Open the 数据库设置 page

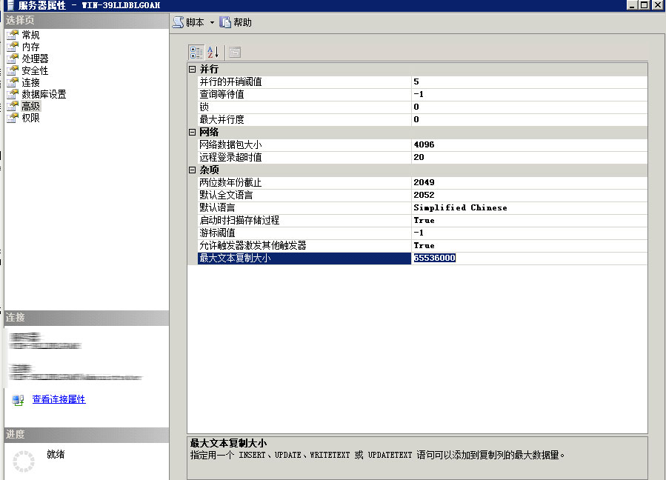coord(40,94)
